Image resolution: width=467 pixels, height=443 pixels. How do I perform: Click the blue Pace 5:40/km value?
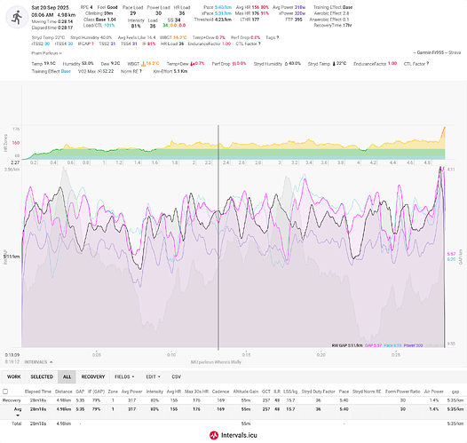tap(223, 7)
